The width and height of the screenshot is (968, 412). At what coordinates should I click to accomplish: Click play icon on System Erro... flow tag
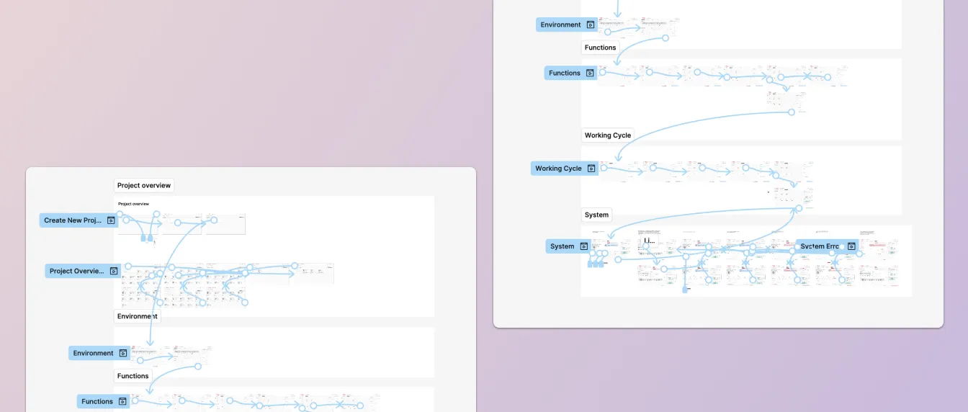tap(851, 246)
